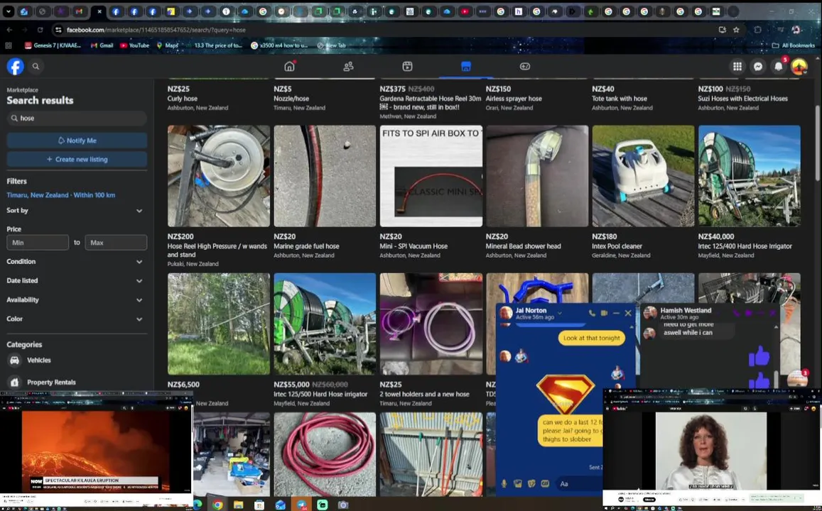Click the Max price field
Screen dimensions: 822x511
tap(116, 243)
